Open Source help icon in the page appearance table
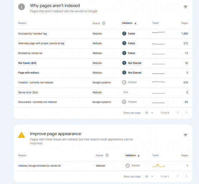Viewport: 199px width, 184px height. pos(107,155)
